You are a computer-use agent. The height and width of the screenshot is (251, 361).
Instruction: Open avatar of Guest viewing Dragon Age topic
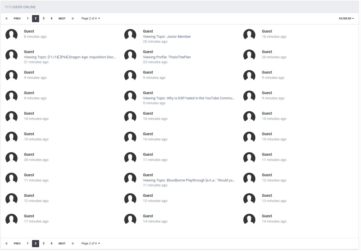point(11,56)
